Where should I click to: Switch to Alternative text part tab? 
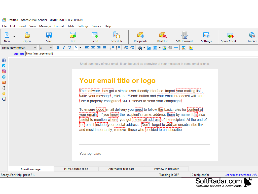point(121,169)
